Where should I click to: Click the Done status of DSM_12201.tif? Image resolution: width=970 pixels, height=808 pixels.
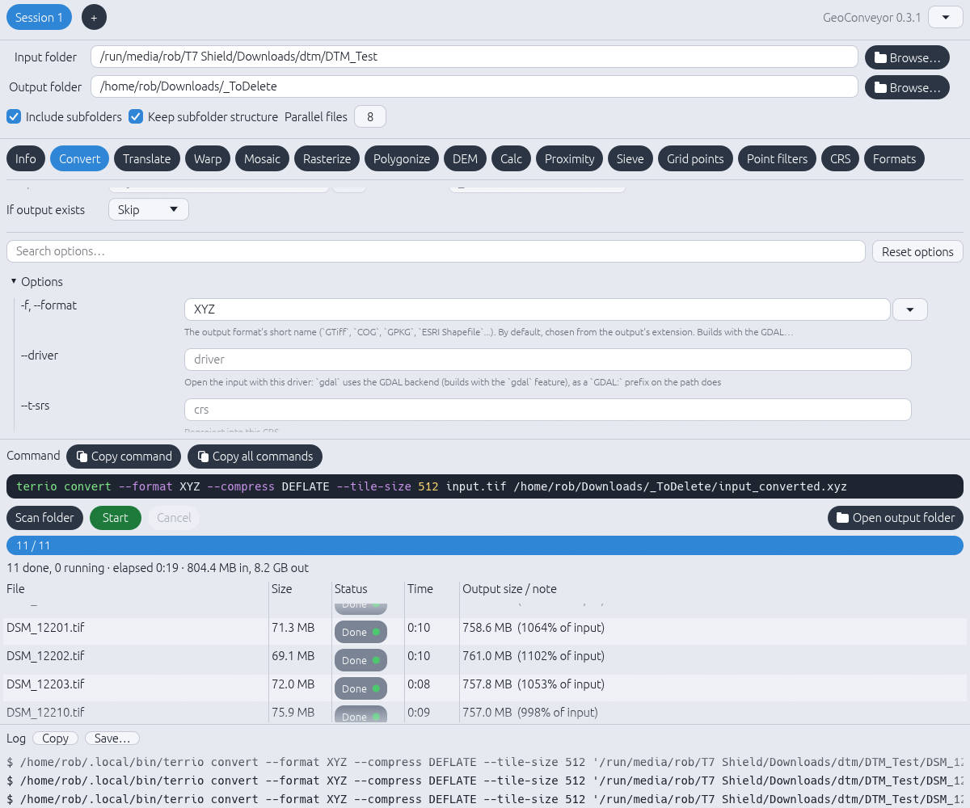pos(361,632)
